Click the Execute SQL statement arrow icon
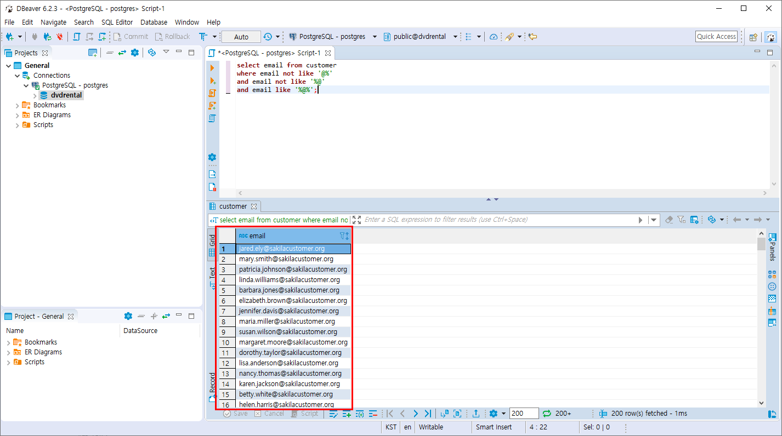Screen dimensions: 782x436 coord(212,68)
